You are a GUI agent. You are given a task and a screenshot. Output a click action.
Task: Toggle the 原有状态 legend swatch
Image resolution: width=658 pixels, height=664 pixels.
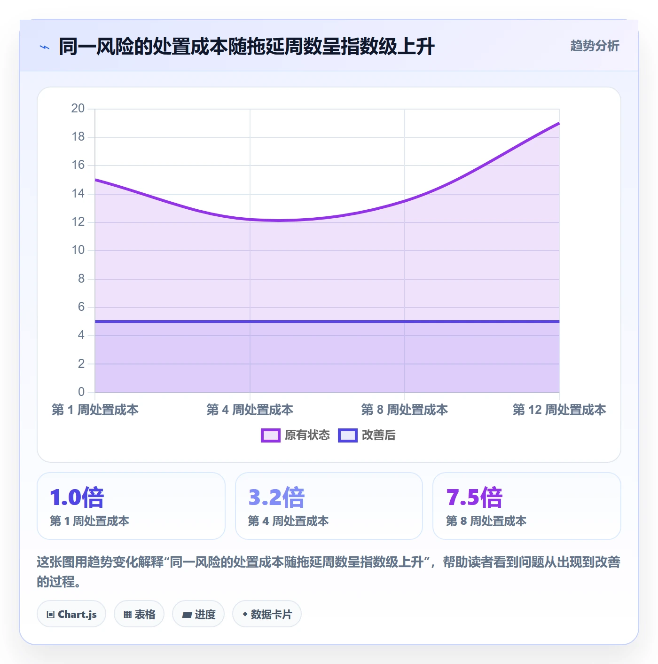(271, 435)
